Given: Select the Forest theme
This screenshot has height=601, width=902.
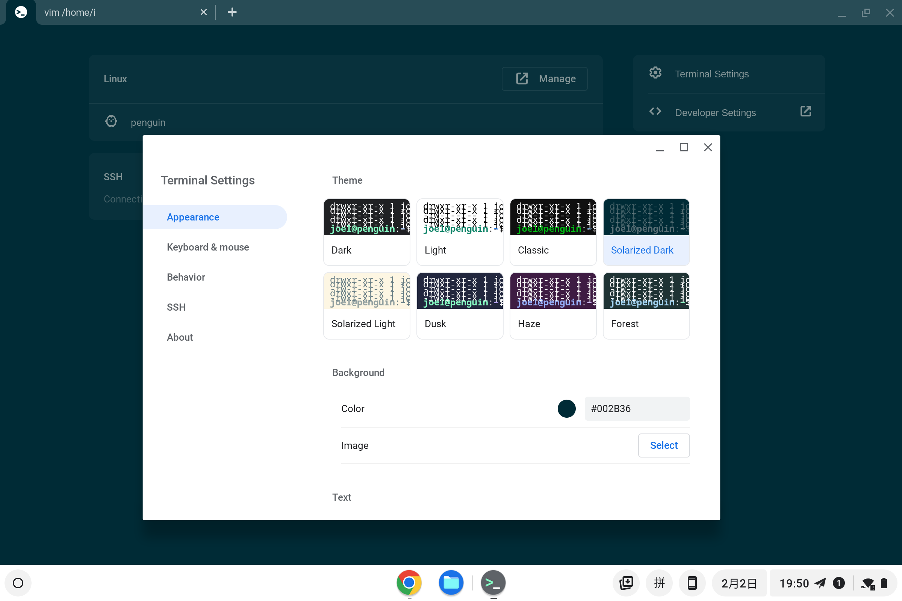Looking at the screenshot, I should [x=646, y=305].
